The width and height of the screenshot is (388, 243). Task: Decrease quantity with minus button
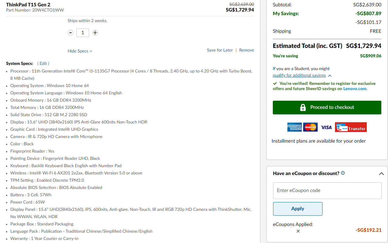70,33
